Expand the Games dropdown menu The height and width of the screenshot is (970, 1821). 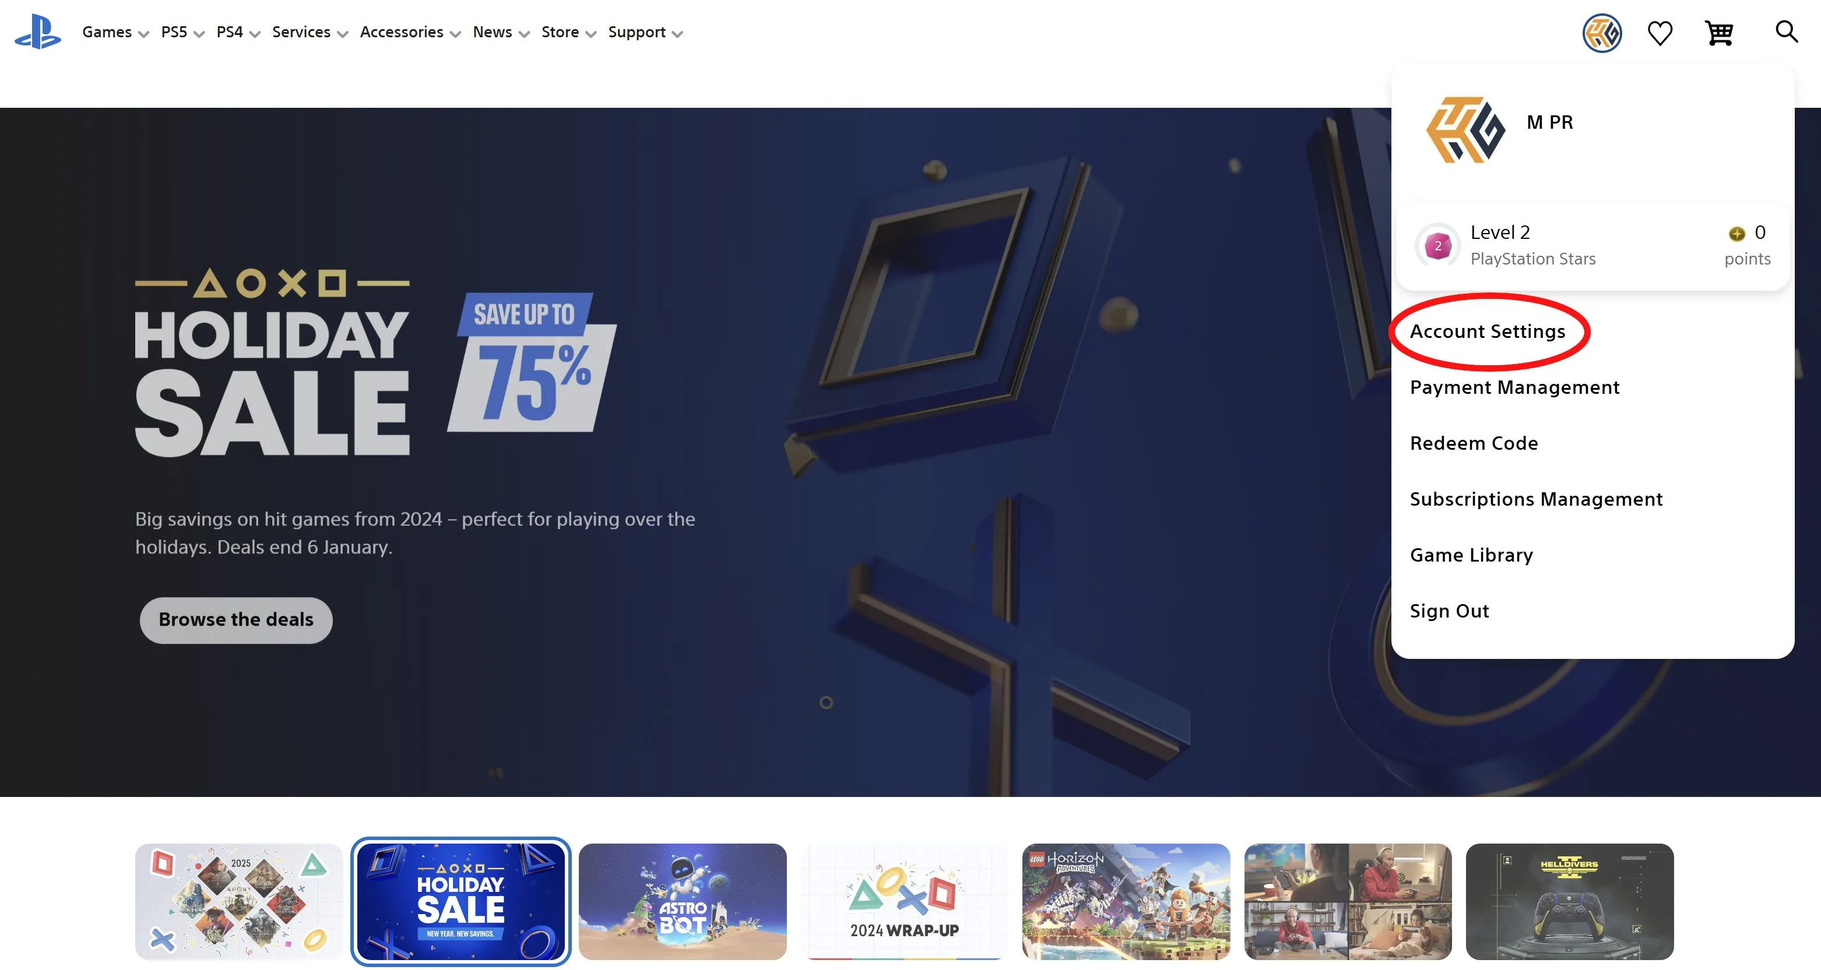click(115, 33)
